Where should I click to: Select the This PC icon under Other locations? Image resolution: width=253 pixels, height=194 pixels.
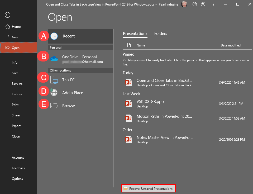(54, 80)
